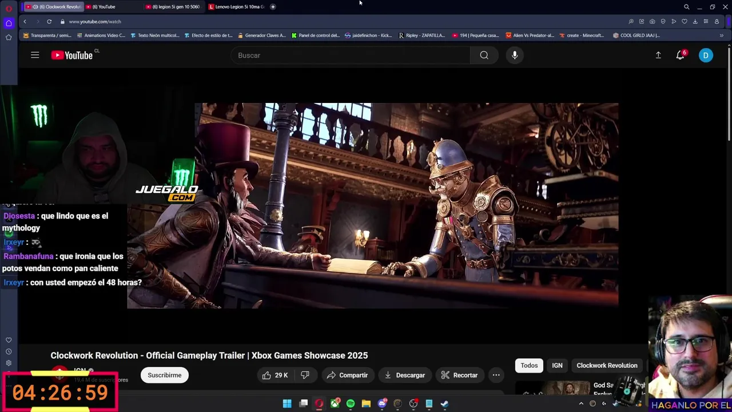Search tabs with the magnifier in the title bar

click(686, 7)
